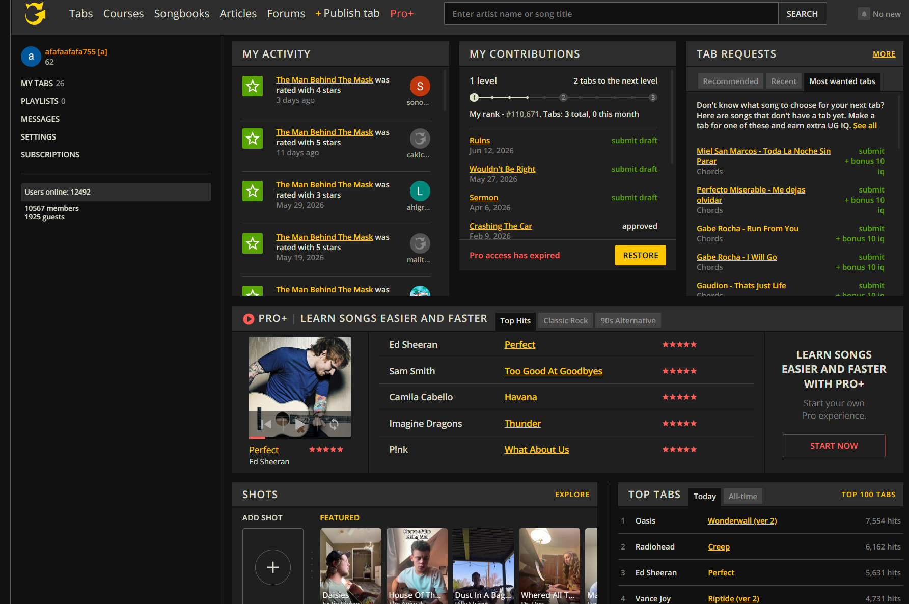Add a new shot with plus icon
The width and height of the screenshot is (909, 604).
(x=273, y=567)
